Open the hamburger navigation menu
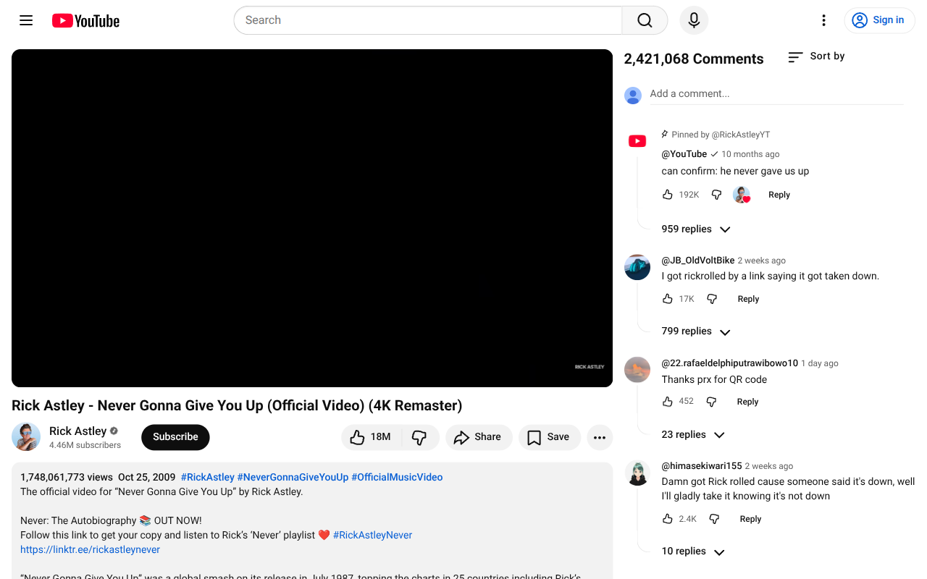The image size is (927, 579). pyautogui.click(x=26, y=20)
